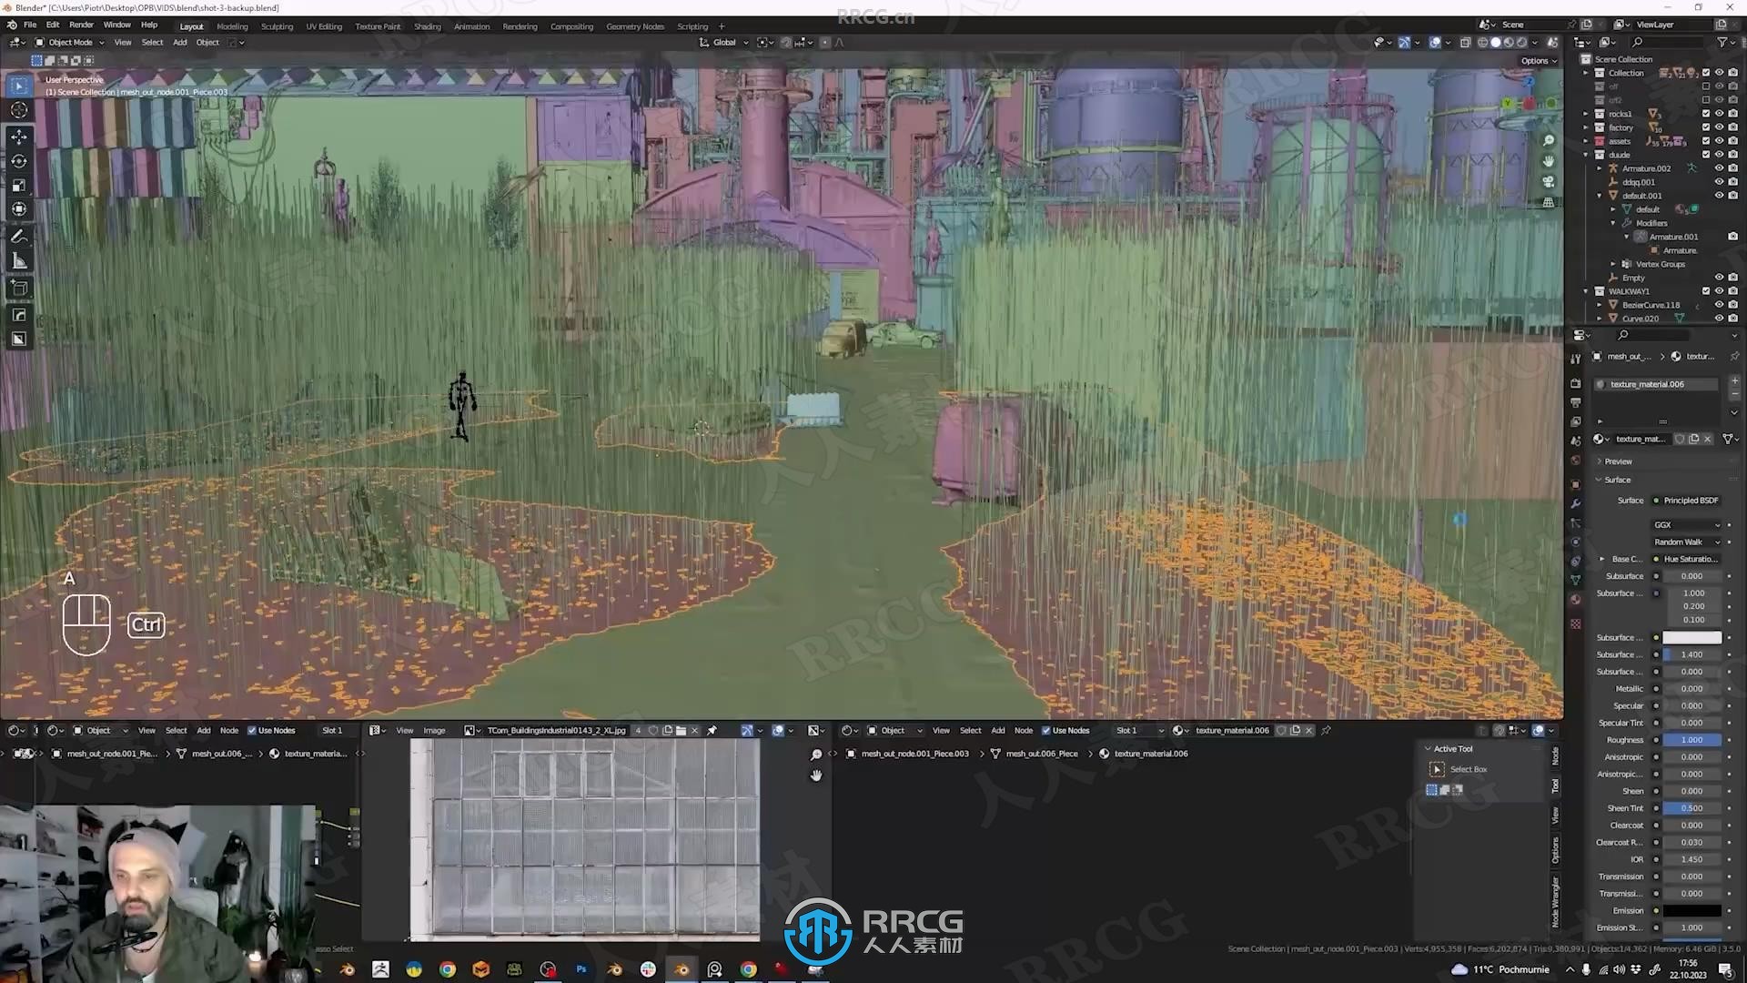Open the Global transform orientation dropdown
Image resolution: width=1747 pixels, height=983 pixels.
point(724,42)
